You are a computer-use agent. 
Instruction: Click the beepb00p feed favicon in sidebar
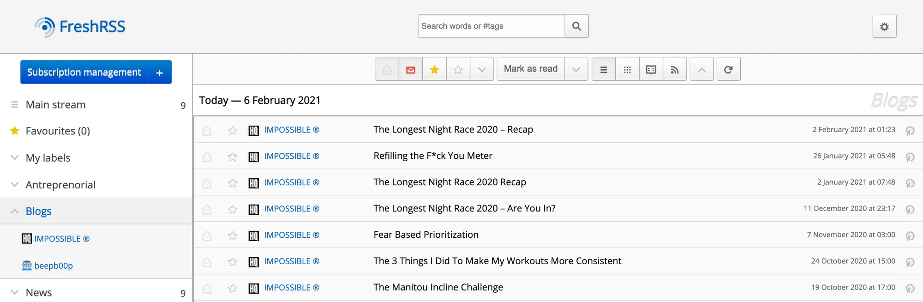coord(27,266)
